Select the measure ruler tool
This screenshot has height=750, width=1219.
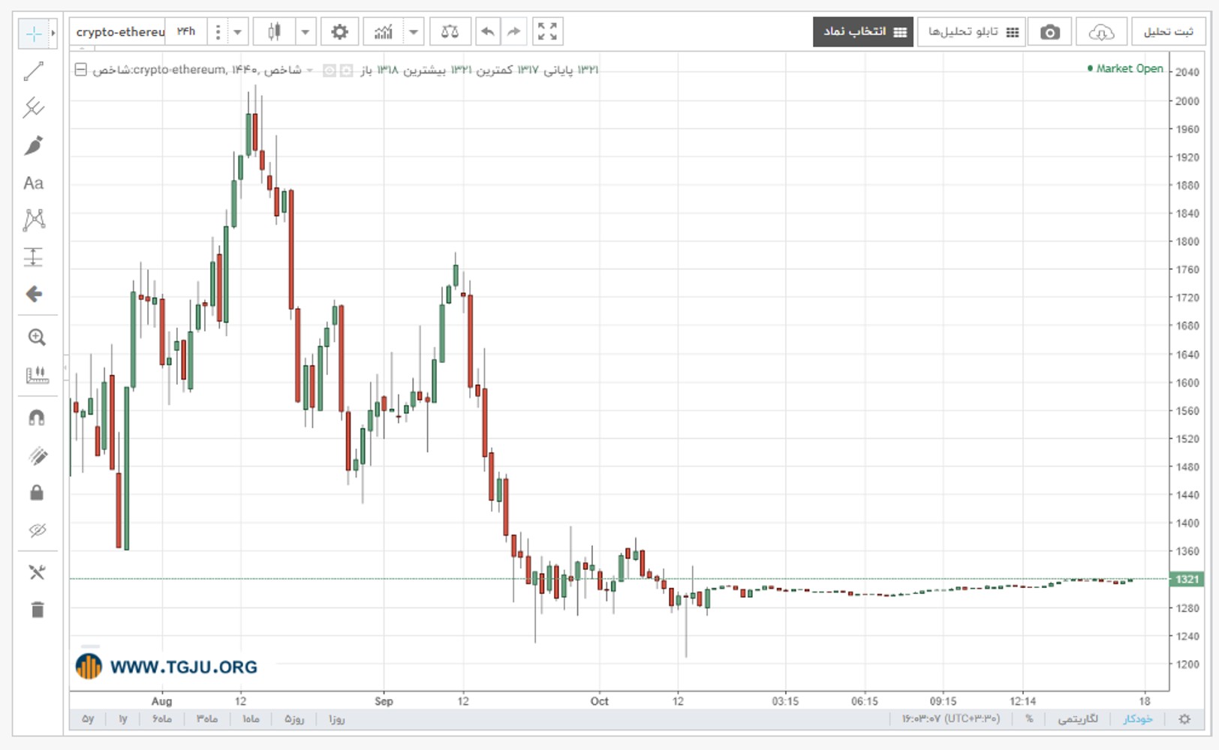(x=36, y=375)
